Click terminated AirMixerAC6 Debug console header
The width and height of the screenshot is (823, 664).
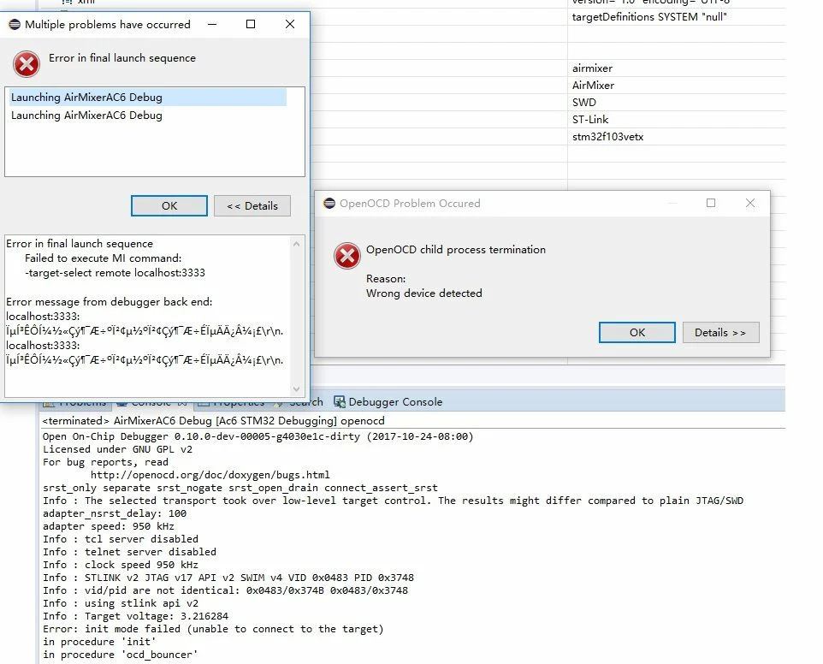point(213,421)
